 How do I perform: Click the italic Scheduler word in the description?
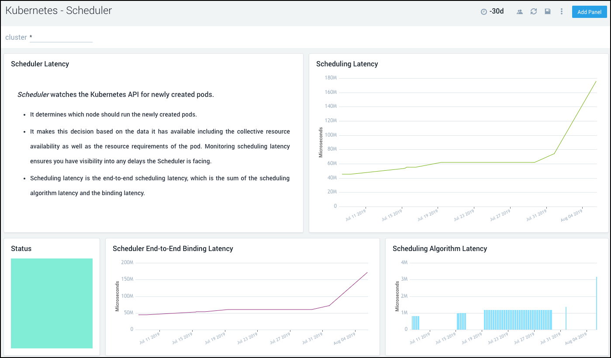pyautogui.click(x=33, y=95)
